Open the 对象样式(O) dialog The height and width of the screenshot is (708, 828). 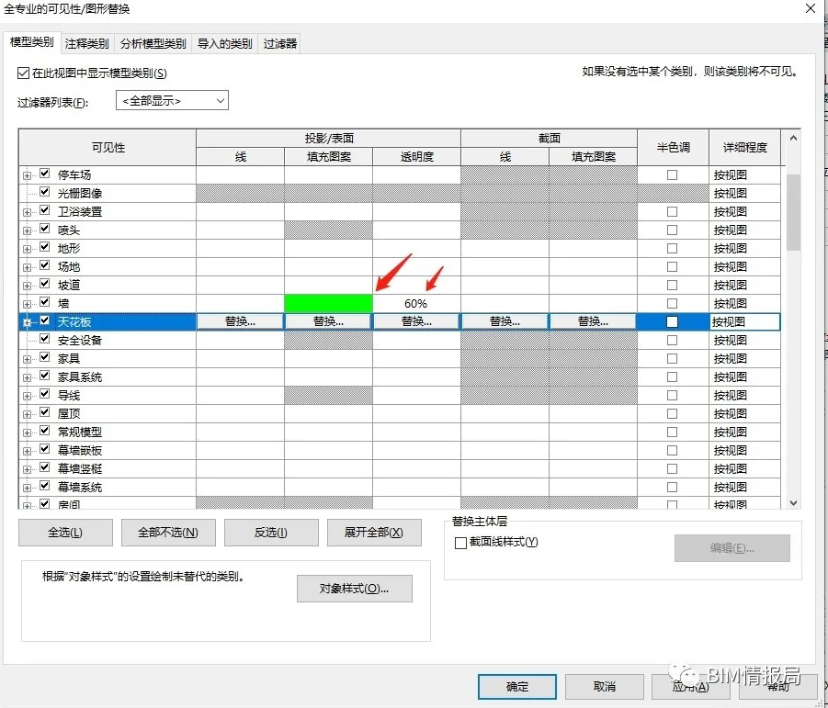(x=354, y=589)
